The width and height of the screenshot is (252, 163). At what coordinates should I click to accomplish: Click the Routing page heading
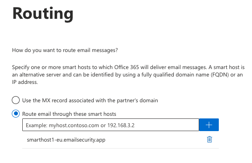tap(43, 14)
